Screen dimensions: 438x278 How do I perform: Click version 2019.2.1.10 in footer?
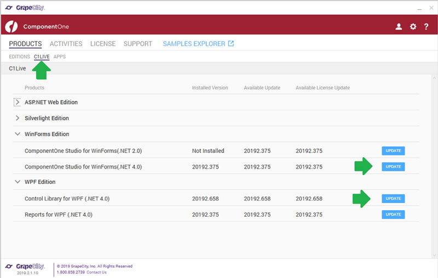tap(27, 273)
